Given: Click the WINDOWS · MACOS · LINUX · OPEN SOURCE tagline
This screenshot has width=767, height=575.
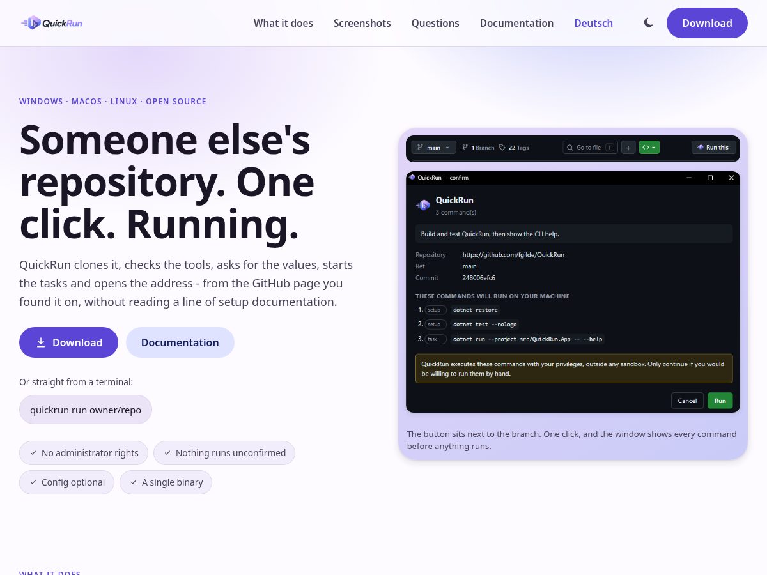Looking at the screenshot, I should pyautogui.click(x=112, y=102).
